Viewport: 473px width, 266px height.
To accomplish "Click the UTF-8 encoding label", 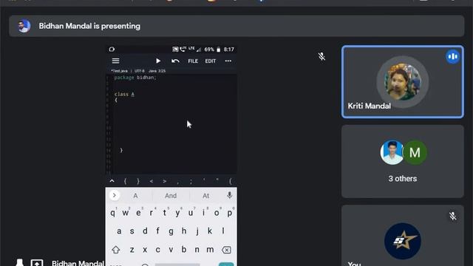I will point(140,71).
